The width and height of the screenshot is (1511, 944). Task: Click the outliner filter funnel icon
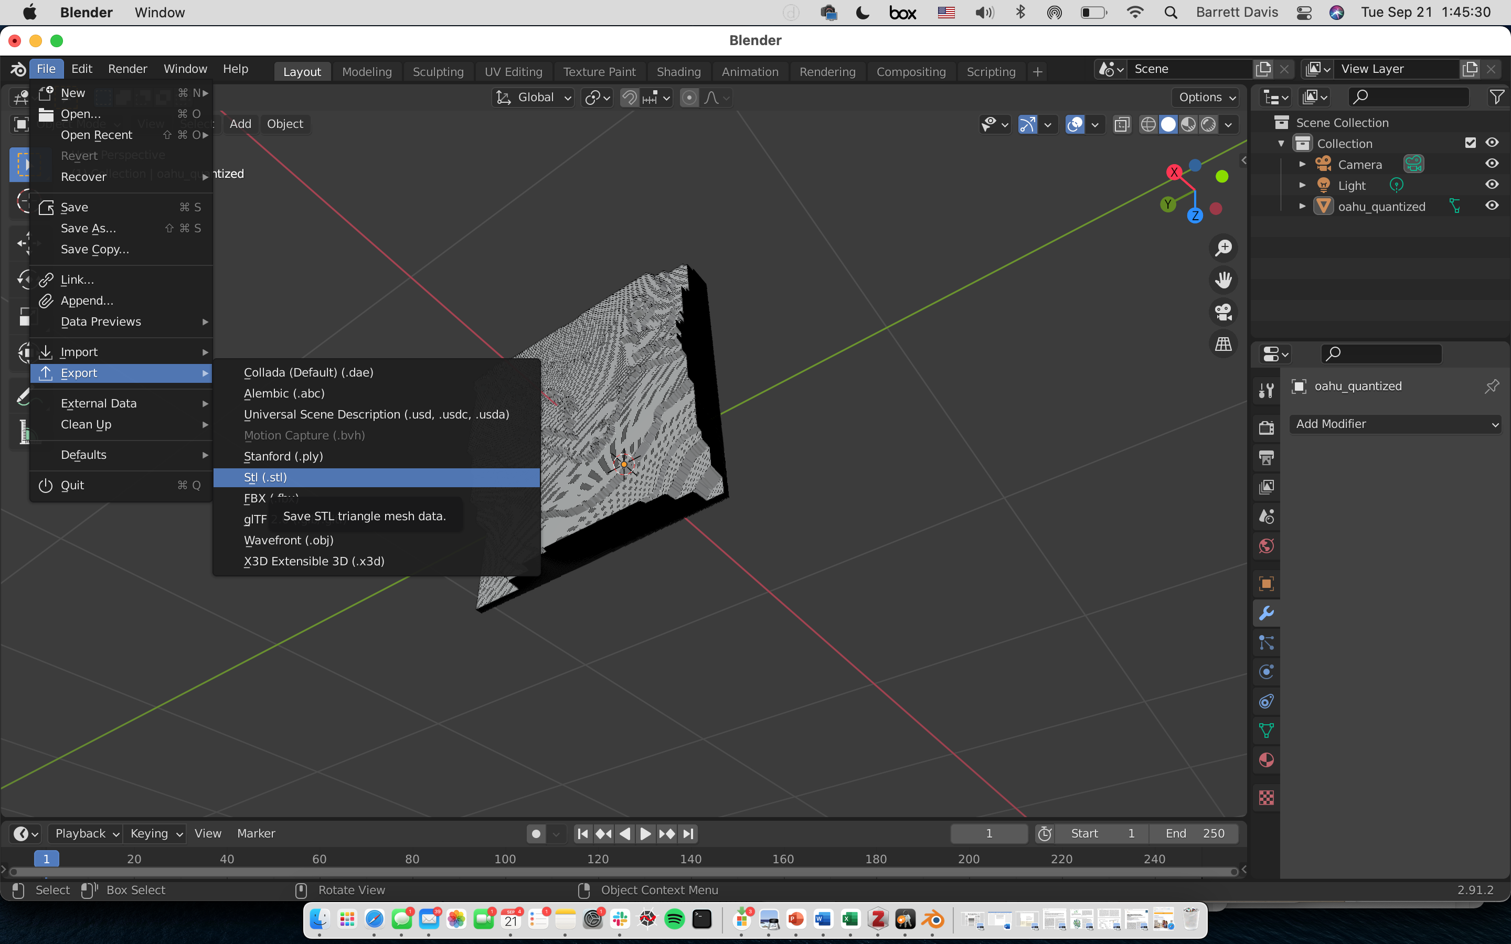(1497, 97)
